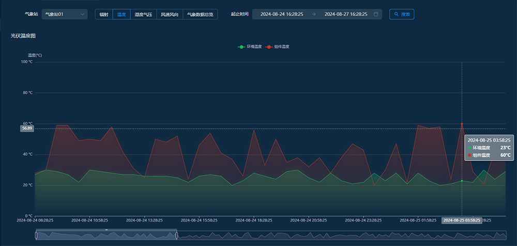Toggle the 组件温度 legend series
517x246 pixels.
(x=281, y=47)
